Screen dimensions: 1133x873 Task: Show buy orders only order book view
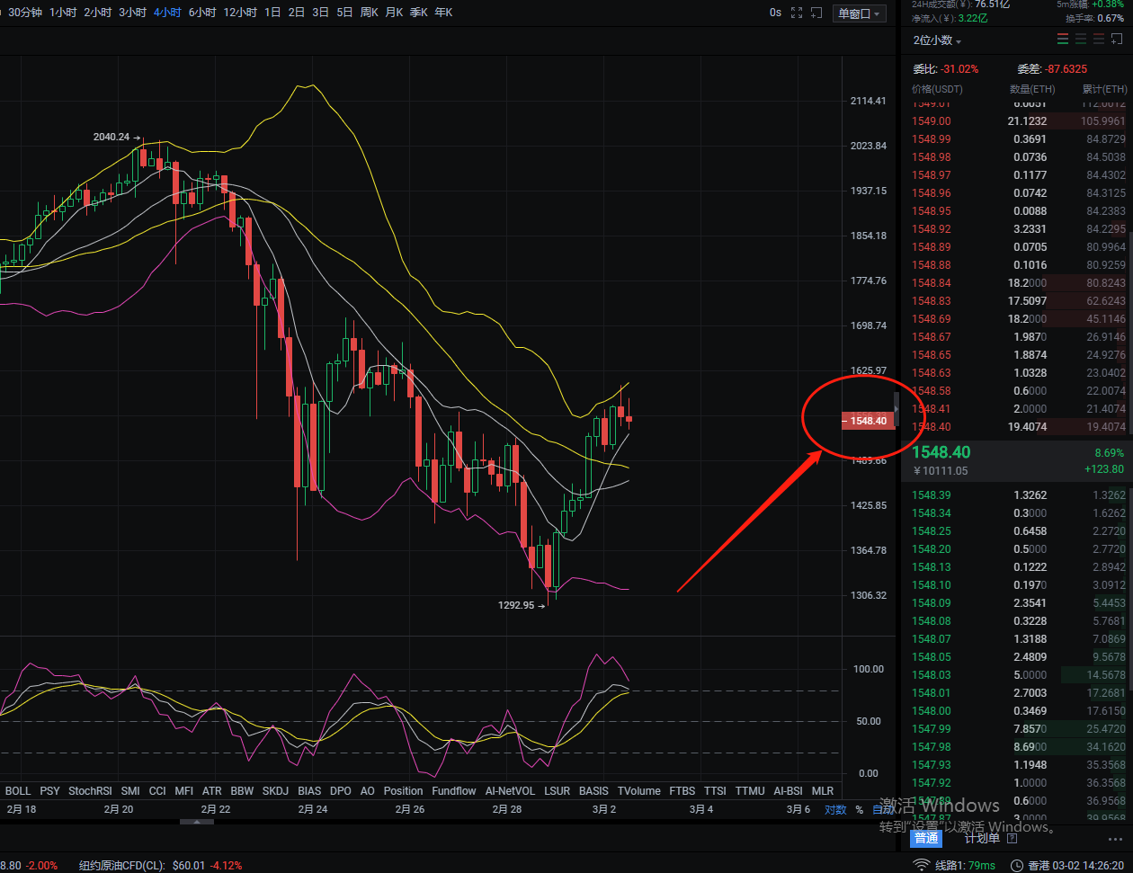coord(1081,40)
